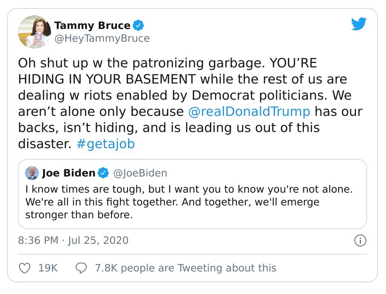Open the @HeyTammyBruce handle link
This screenshot has width=386, height=294.
click(x=101, y=38)
